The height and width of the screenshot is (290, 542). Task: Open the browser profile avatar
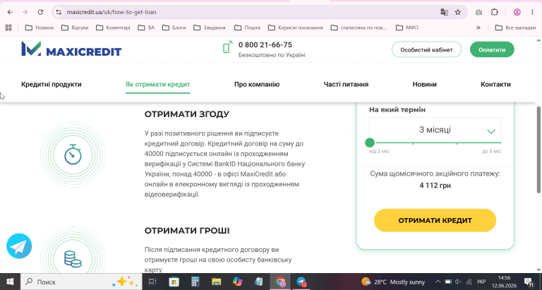517,12
